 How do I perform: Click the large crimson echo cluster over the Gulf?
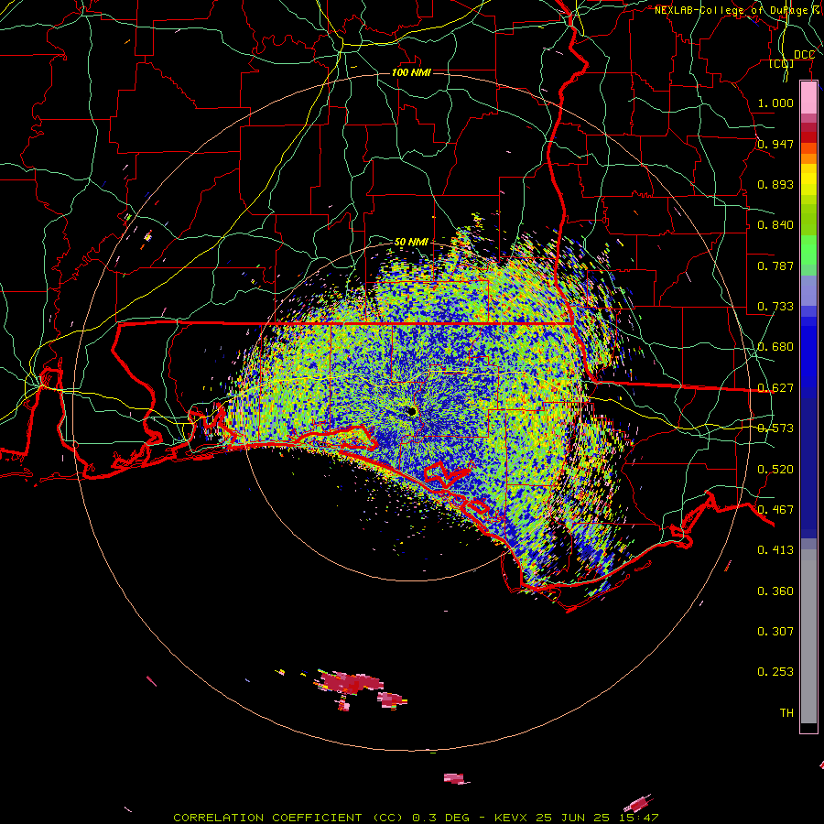350,683
